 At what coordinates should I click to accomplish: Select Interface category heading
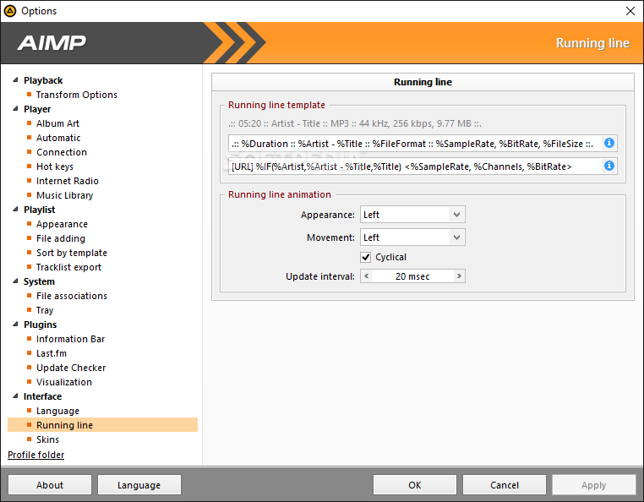click(43, 397)
